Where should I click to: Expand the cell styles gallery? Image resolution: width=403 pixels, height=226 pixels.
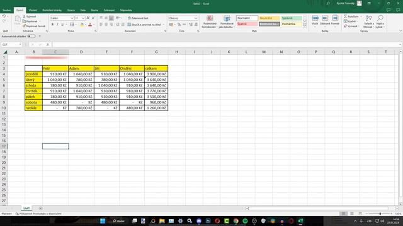coord(305,25)
